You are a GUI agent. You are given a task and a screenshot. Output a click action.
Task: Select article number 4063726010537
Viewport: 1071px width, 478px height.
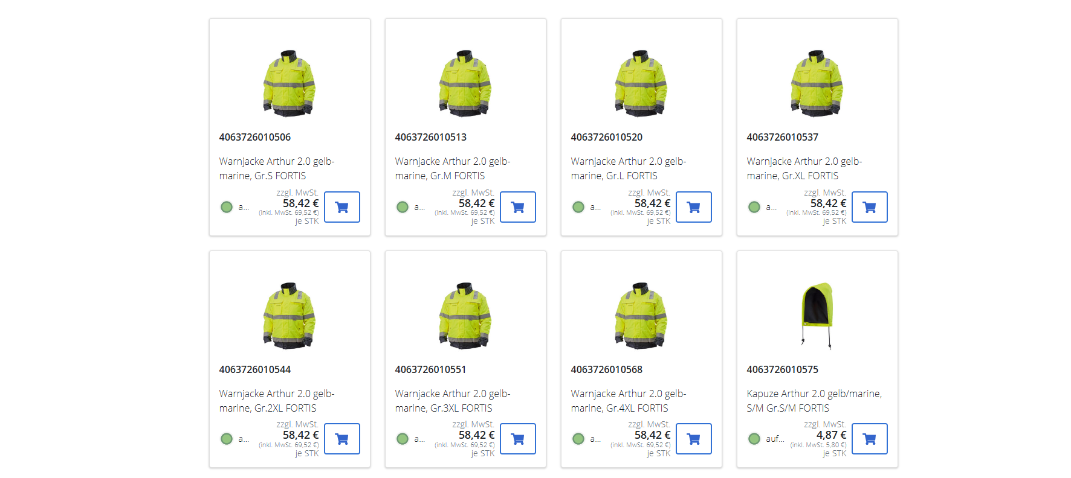coord(783,137)
